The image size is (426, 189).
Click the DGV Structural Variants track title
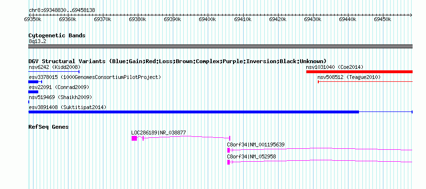tap(178, 61)
